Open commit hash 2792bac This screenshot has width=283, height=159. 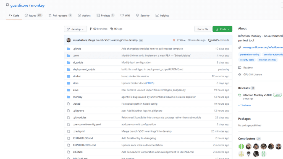point(181,40)
